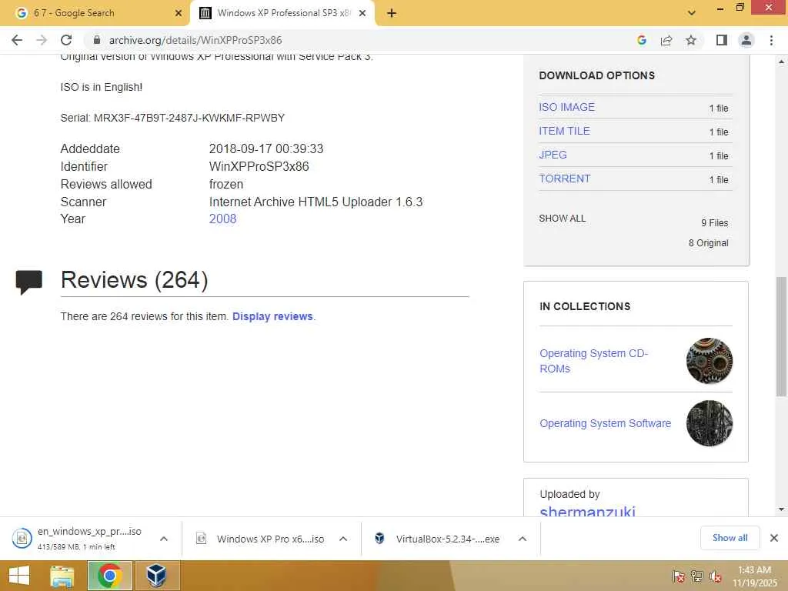The height and width of the screenshot is (591, 788).
Task: Click the Windows XP Pro iso file icon
Action: pyautogui.click(x=201, y=539)
